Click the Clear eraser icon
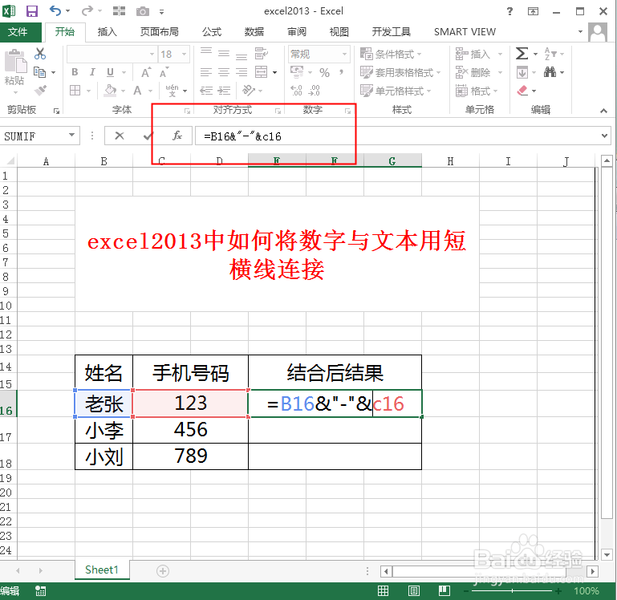The image size is (617, 600). click(522, 91)
